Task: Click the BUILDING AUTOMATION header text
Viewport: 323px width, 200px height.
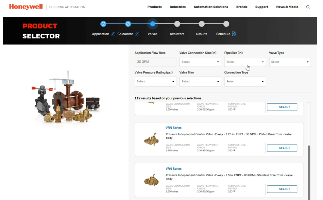Action: [67, 7]
